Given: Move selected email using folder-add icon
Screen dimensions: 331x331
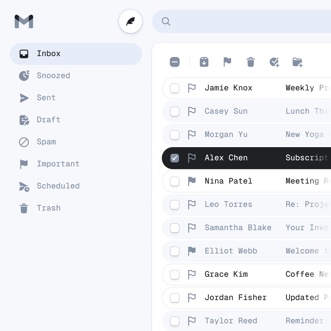Looking at the screenshot, I should point(298,62).
